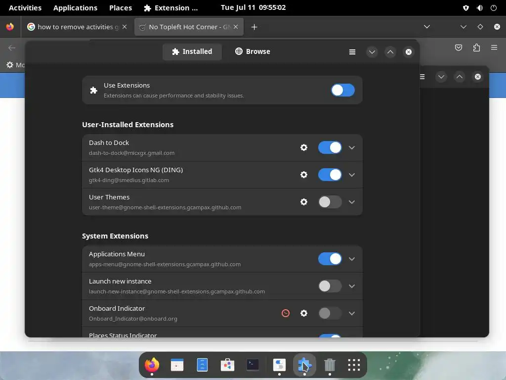Screen dimensions: 506x380
Task: Expand Onboard Indicator details chevron
Action: click(352, 313)
